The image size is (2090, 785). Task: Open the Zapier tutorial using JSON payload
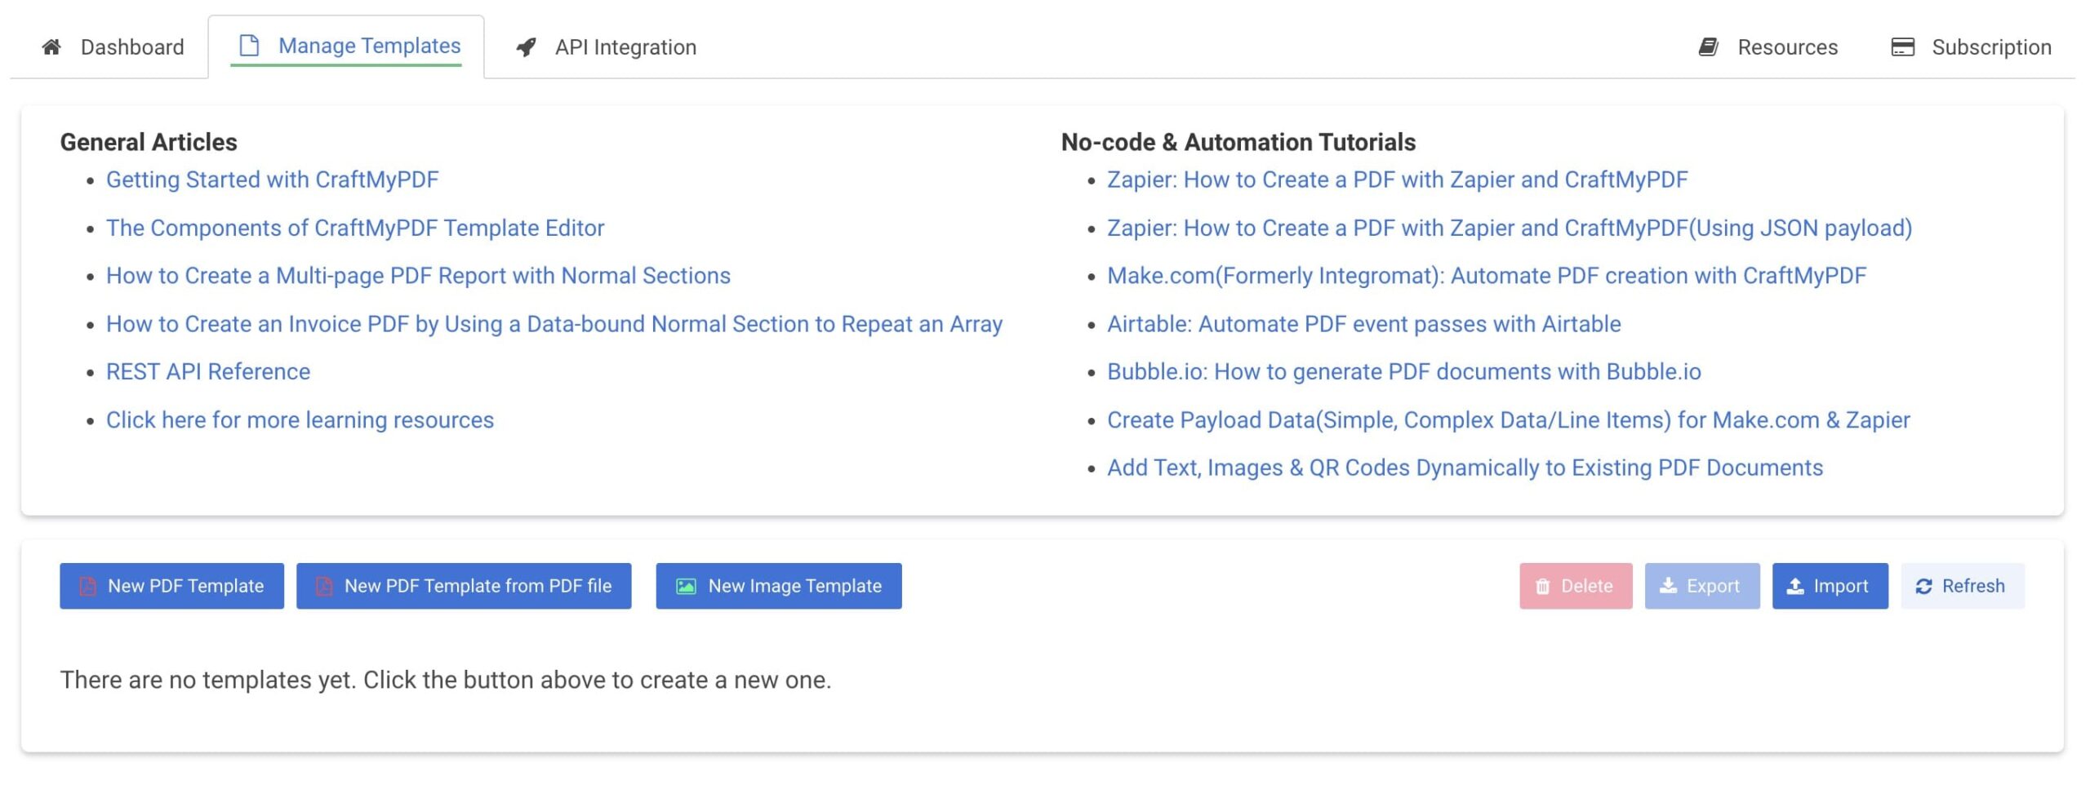click(x=1510, y=228)
